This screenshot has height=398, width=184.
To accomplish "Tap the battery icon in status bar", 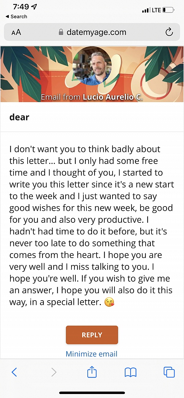I will pyautogui.click(x=168, y=10).
